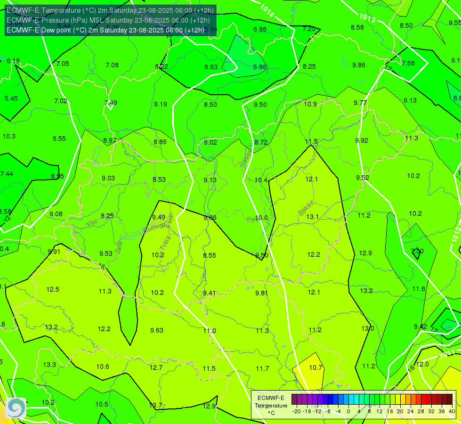
Task: Click the dark red swatch at 40 on the color scale
Action: 450,400
